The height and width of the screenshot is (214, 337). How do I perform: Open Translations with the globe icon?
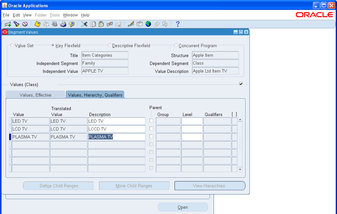[x=148, y=24]
